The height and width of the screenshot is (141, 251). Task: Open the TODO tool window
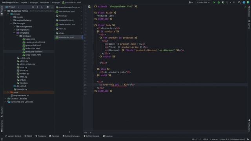pos(28,136)
